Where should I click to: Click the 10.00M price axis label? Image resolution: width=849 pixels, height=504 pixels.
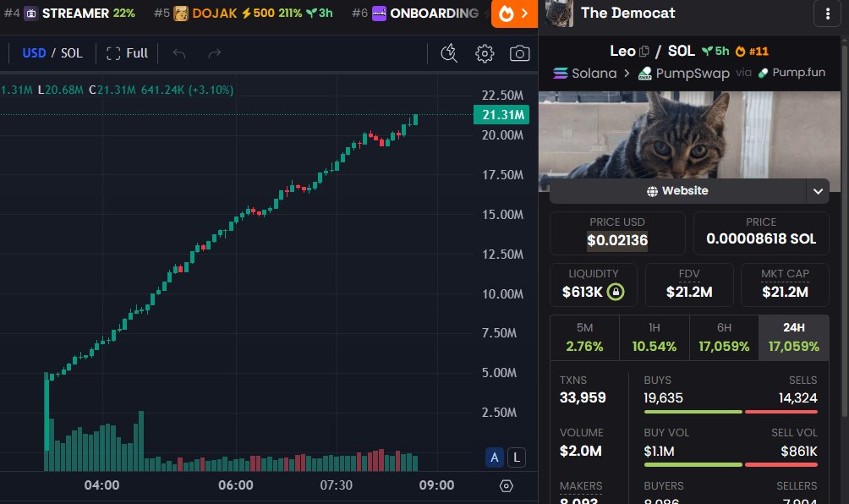coord(502,294)
